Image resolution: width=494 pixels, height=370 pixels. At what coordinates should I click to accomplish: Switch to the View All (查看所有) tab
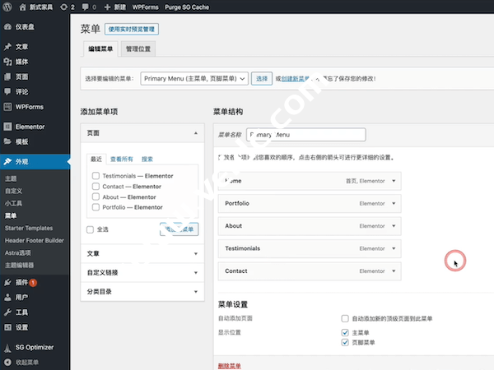[x=122, y=159]
